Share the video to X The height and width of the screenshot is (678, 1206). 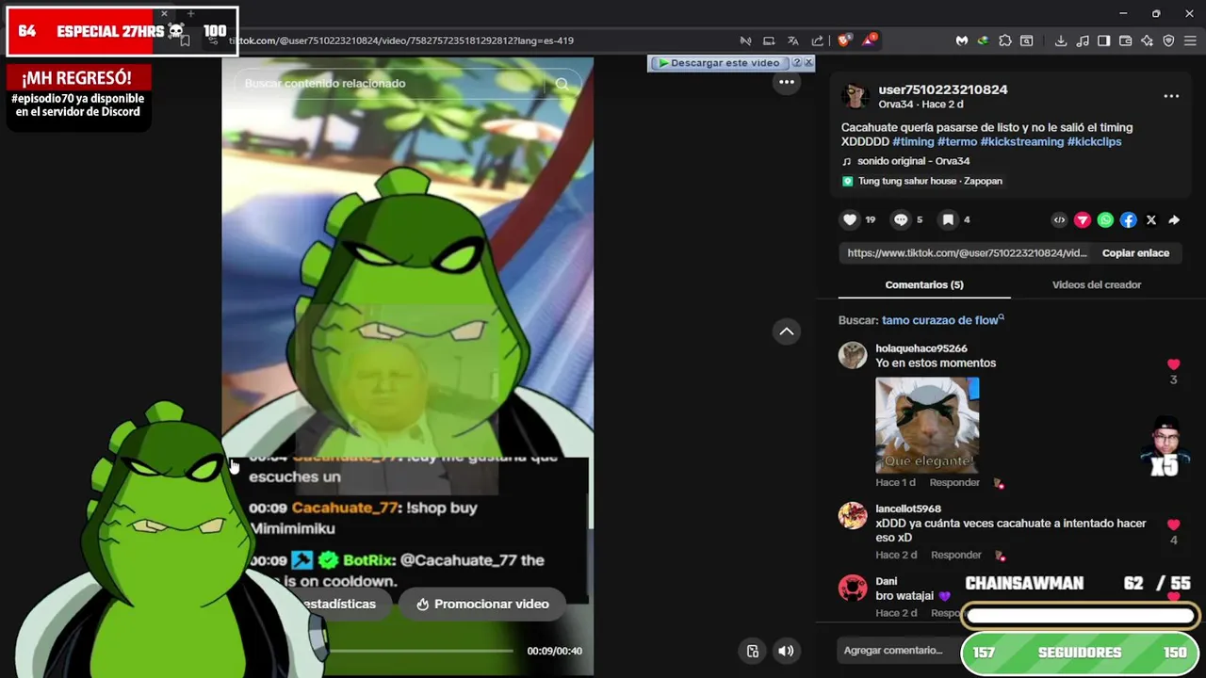(x=1150, y=220)
